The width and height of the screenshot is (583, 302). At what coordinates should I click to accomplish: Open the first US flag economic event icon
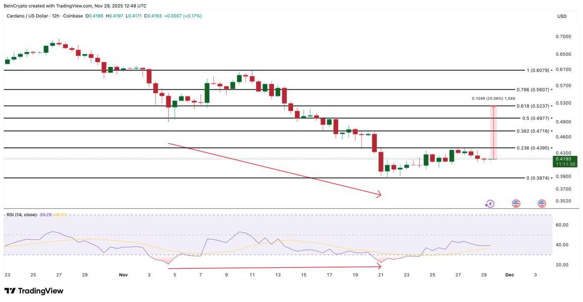click(516, 204)
